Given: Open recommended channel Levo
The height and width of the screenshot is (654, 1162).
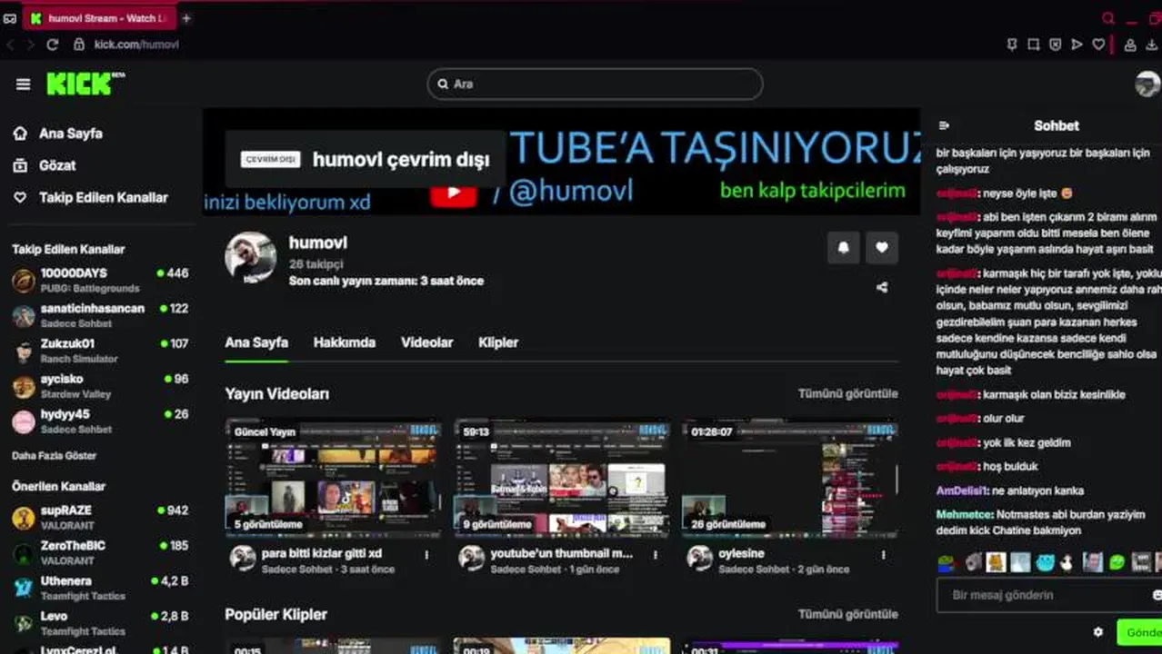Looking at the screenshot, I should tap(100, 623).
